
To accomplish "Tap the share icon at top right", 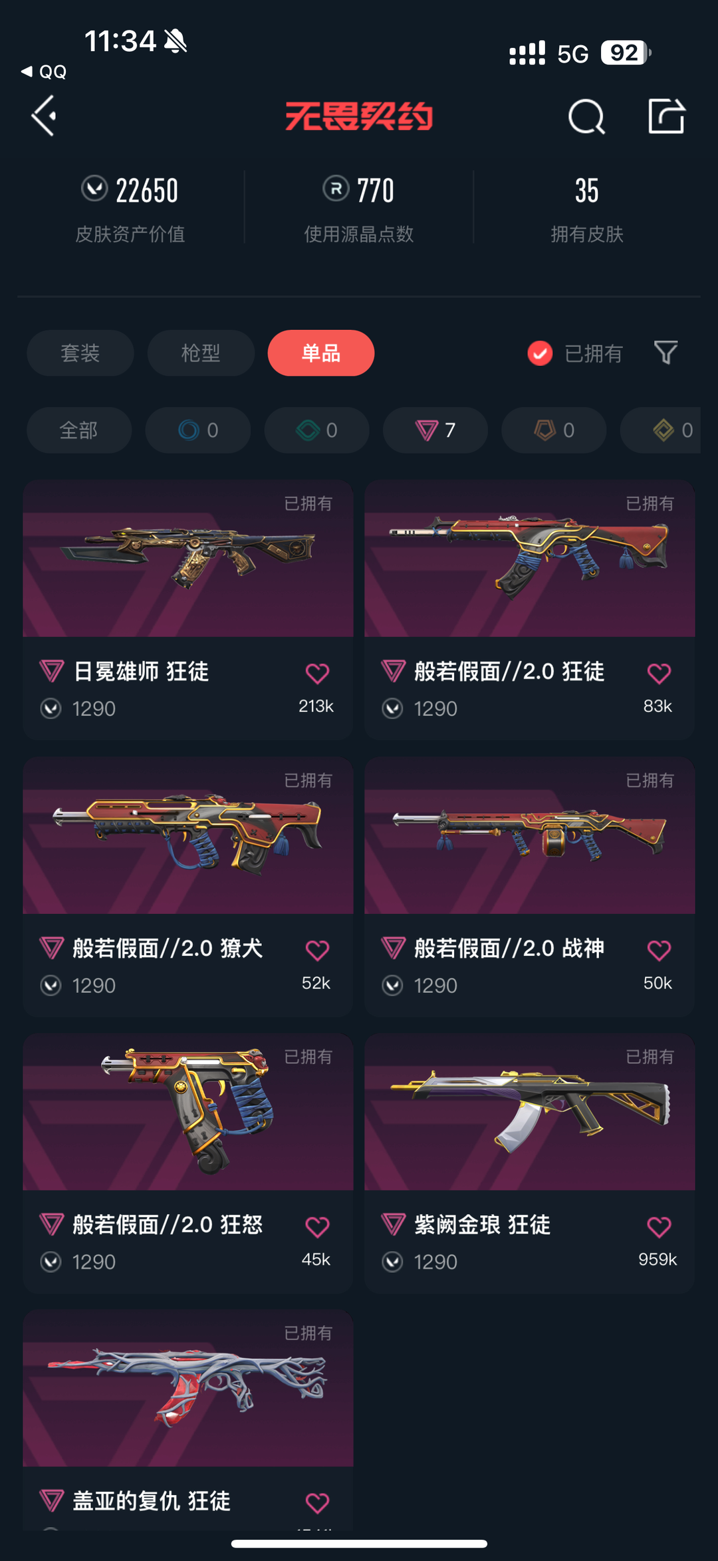I will tap(666, 116).
